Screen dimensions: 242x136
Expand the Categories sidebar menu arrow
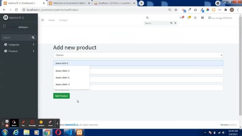[34, 45]
